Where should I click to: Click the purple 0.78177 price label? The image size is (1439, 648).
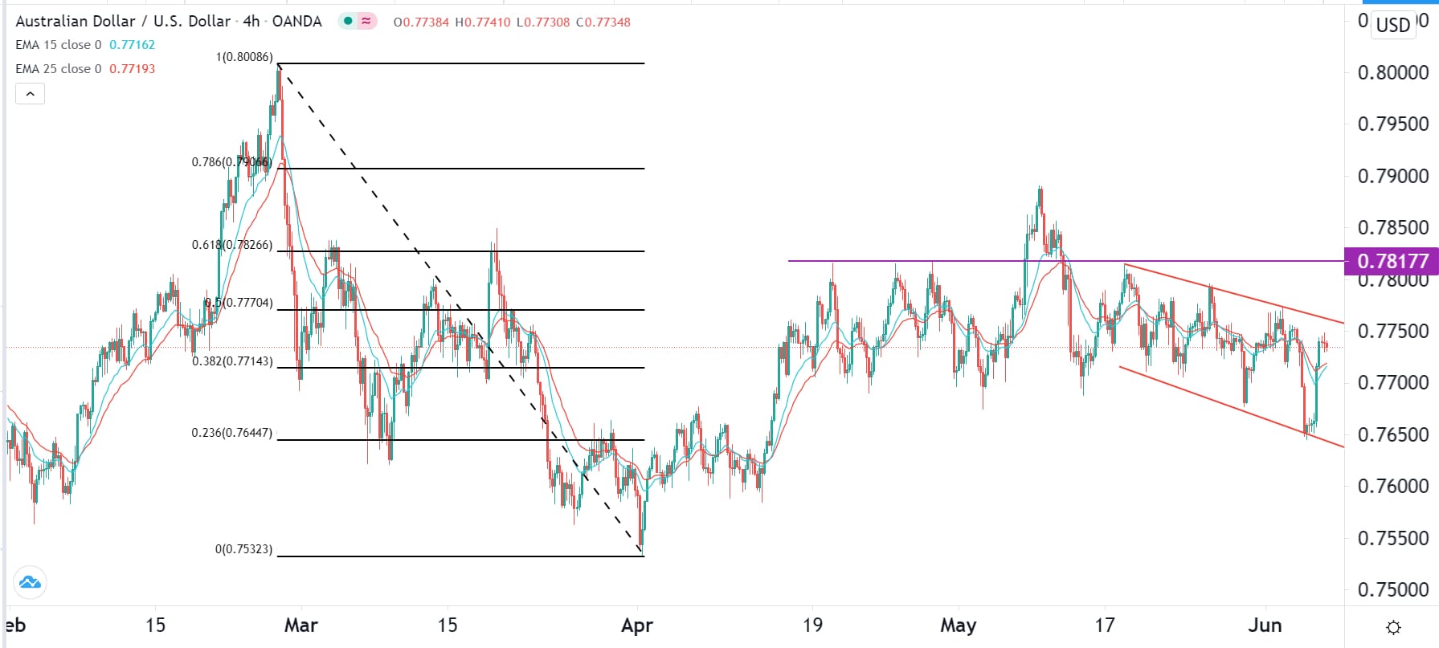pyautogui.click(x=1392, y=261)
